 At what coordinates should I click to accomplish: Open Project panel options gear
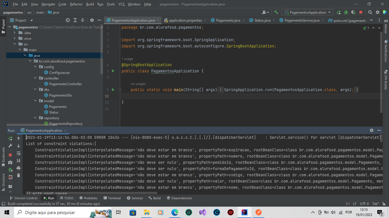[92, 20]
